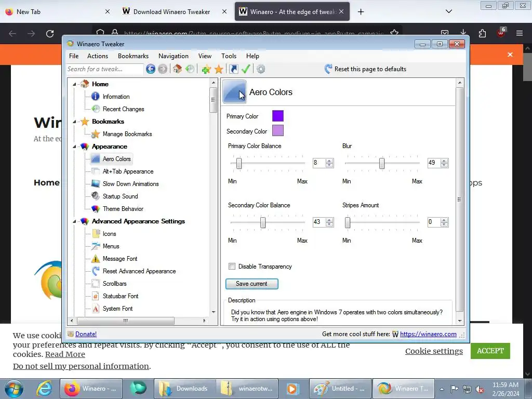
Task: Click ACCEPT on the cookie banner
Action: click(490, 351)
